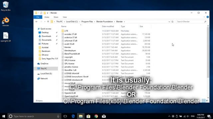213x119 pixels.
Task: Click the Local Disk (C:) breadcrumb
Action: pos(72,21)
